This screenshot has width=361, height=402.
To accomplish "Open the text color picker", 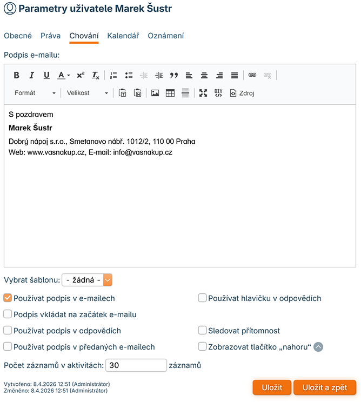I will tap(64, 76).
